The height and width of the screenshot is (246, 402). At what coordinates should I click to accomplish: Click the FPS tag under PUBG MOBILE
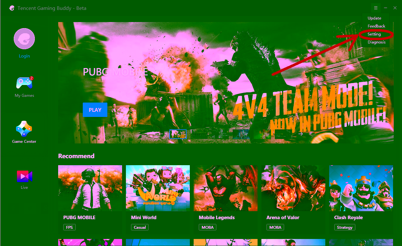(x=69, y=227)
